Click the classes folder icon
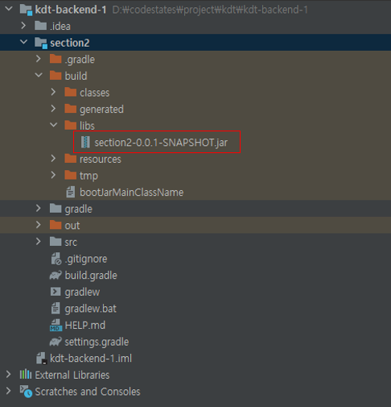Screen dimensions: 391x407 71,93
